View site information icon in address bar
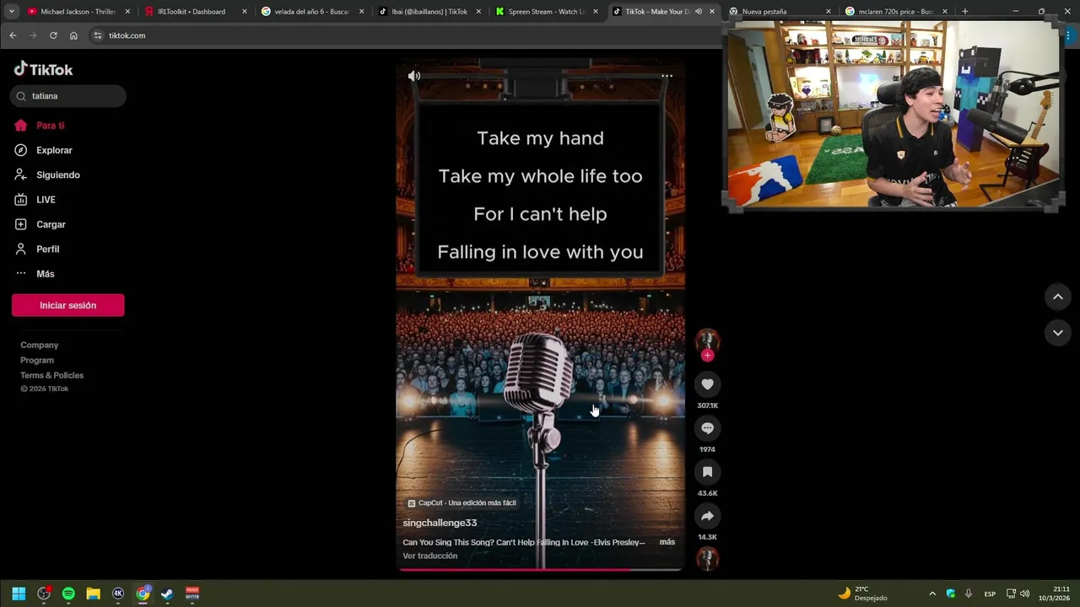The image size is (1080, 607). (x=98, y=35)
